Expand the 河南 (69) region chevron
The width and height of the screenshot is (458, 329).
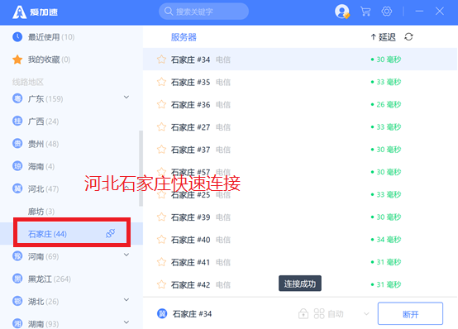pos(126,255)
